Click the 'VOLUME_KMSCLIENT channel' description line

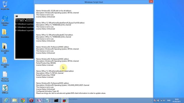click(x=63, y=85)
